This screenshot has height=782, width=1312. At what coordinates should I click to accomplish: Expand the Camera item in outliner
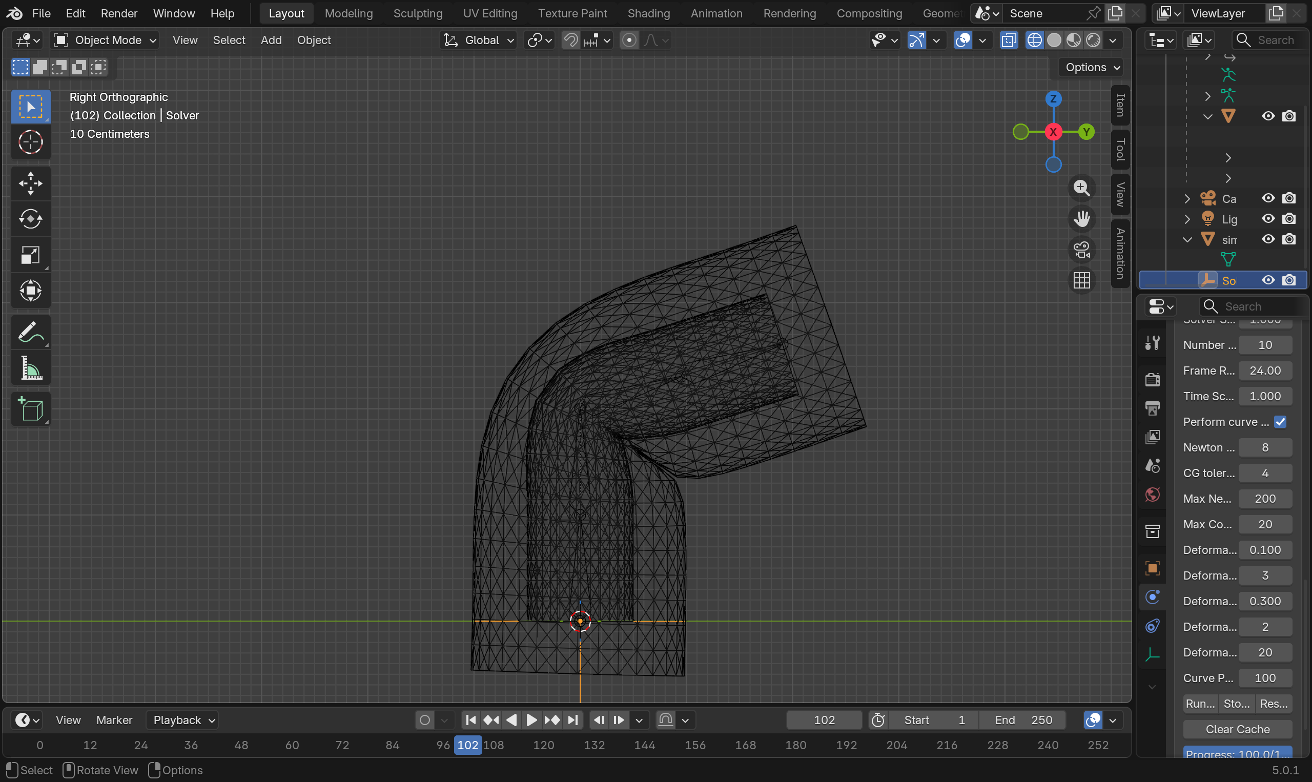(x=1187, y=199)
